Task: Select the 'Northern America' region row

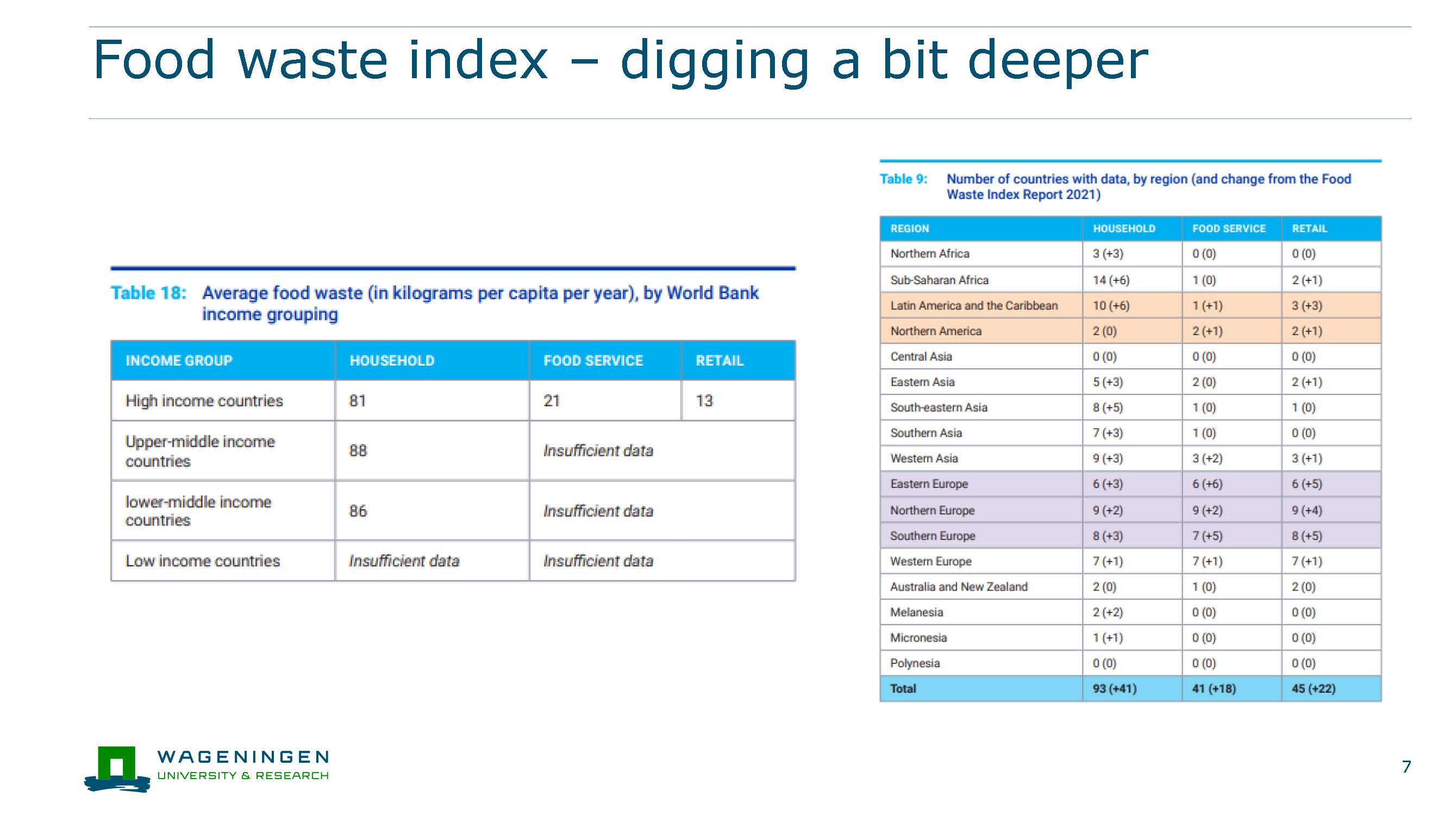Action: [1130, 331]
